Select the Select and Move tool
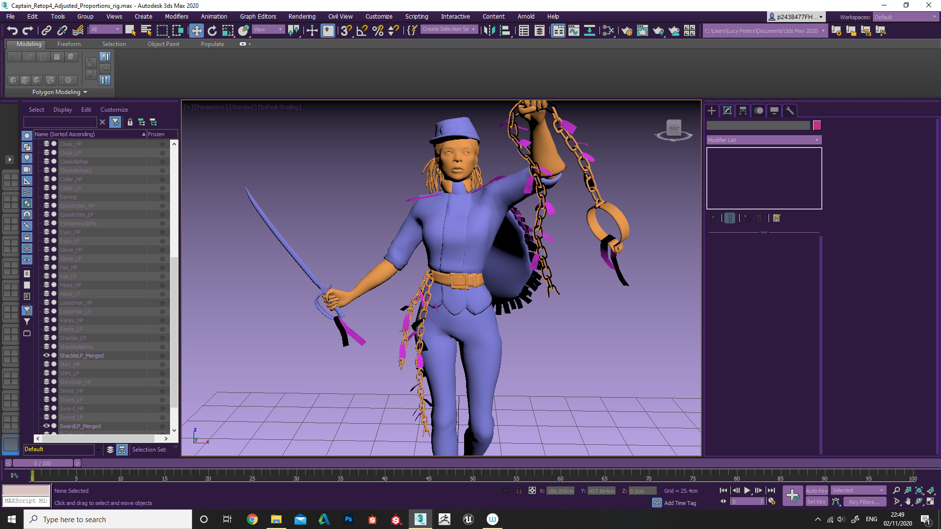Image resolution: width=941 pixels, height=529 pixels. click(x=196, y=30)
